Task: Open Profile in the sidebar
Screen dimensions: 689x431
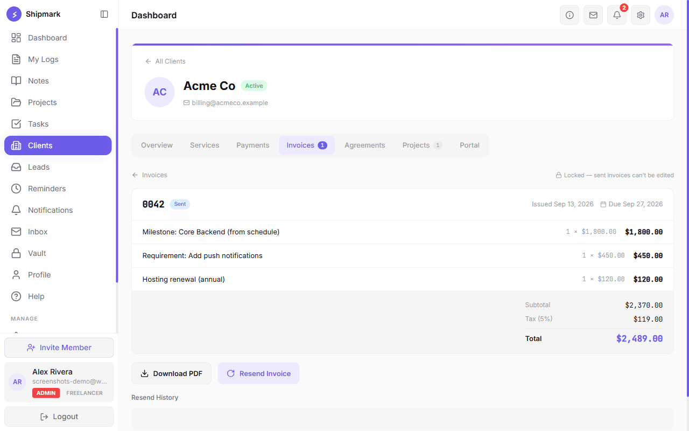Action: pos(58,275)
